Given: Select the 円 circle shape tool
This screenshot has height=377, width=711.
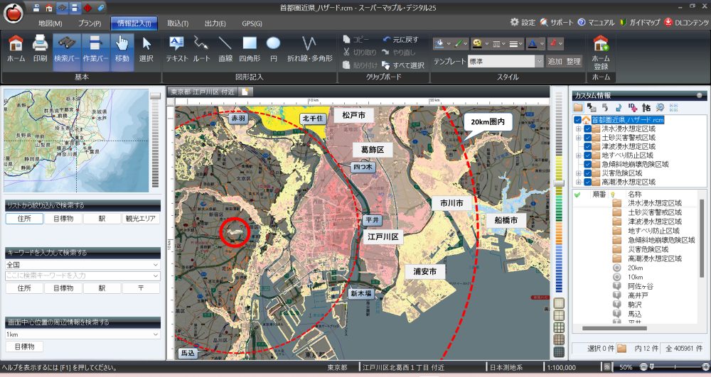Looking at the screenshot, I should (273, 49).
